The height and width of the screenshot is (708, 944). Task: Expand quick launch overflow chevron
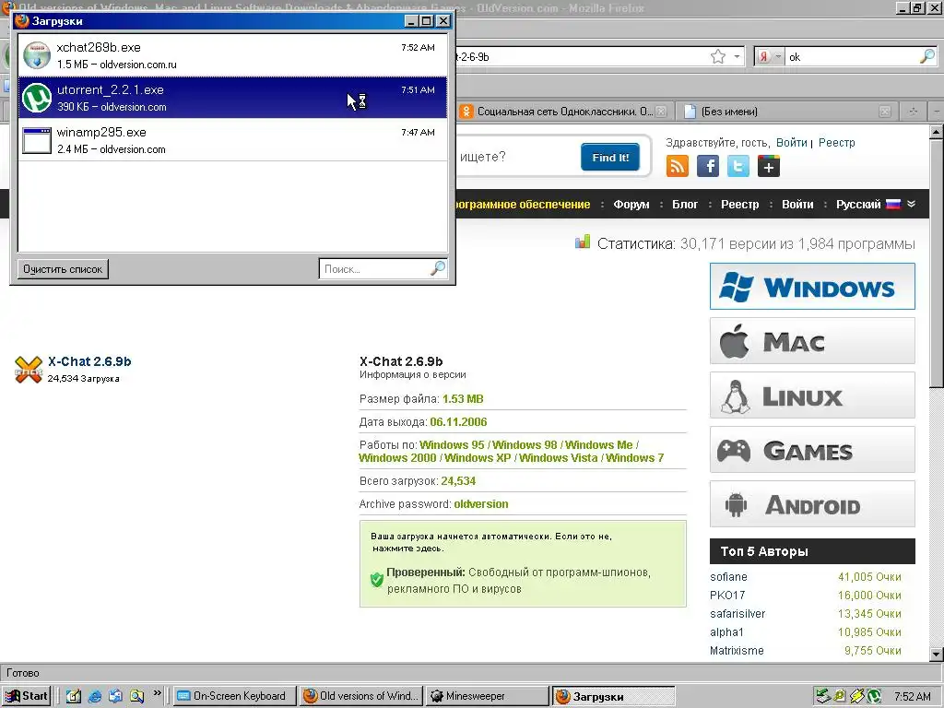point(157,693)
